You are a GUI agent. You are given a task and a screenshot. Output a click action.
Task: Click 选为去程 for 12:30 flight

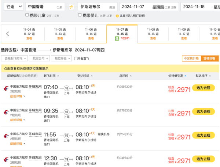point(203,159)
